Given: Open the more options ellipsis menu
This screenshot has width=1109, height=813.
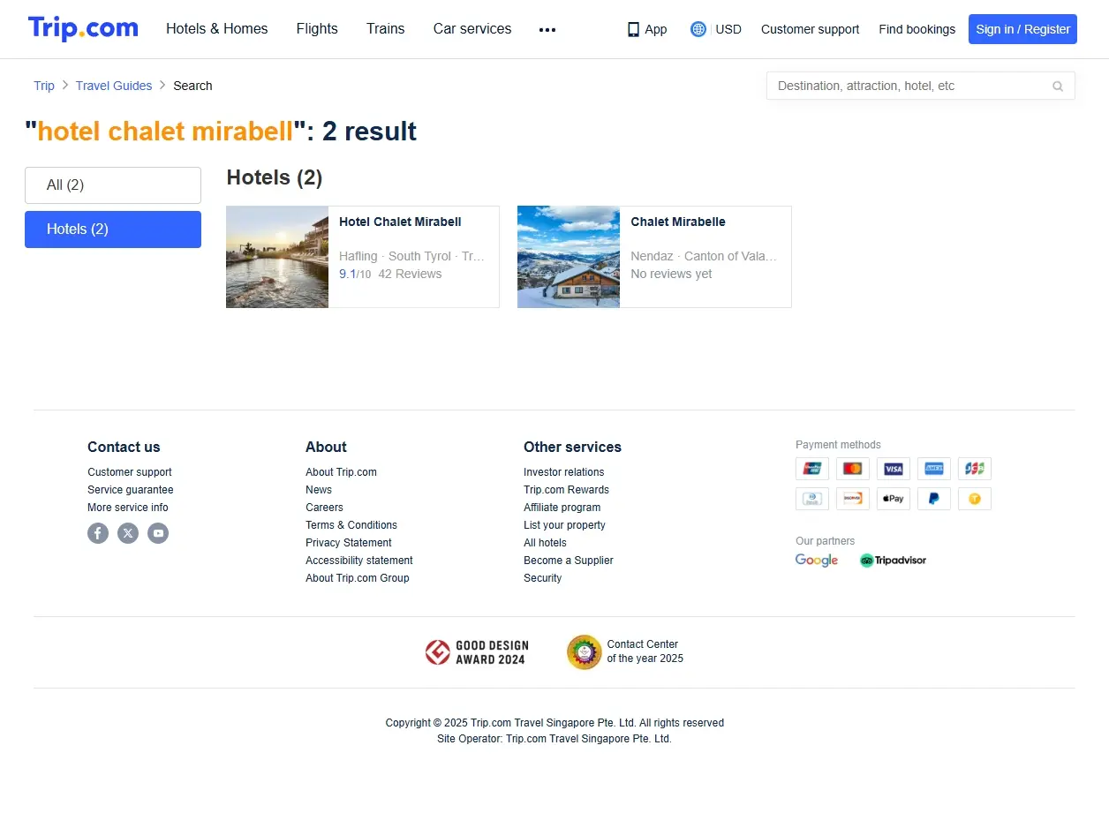Looking at the screenshot, I should point(547,29).
